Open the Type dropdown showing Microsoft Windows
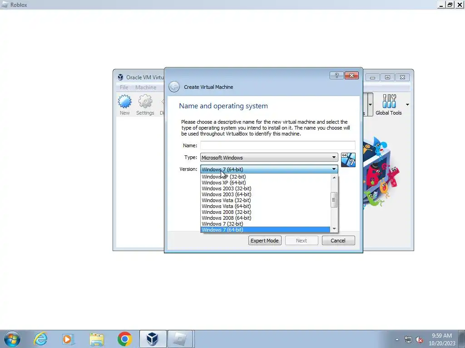This screenshot has width=465, height=348. click(x=269, y=157)
